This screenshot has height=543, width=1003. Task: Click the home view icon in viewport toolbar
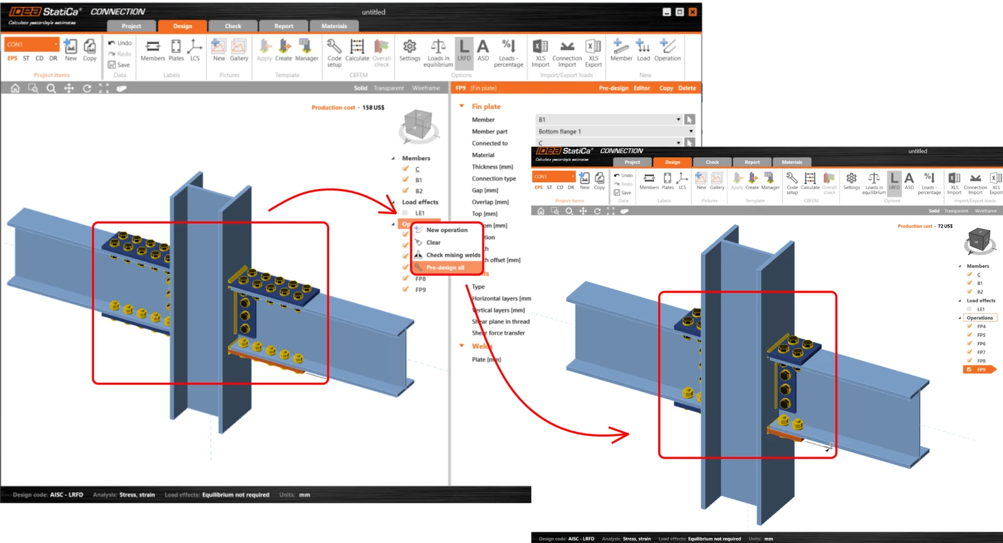[15, 88]
